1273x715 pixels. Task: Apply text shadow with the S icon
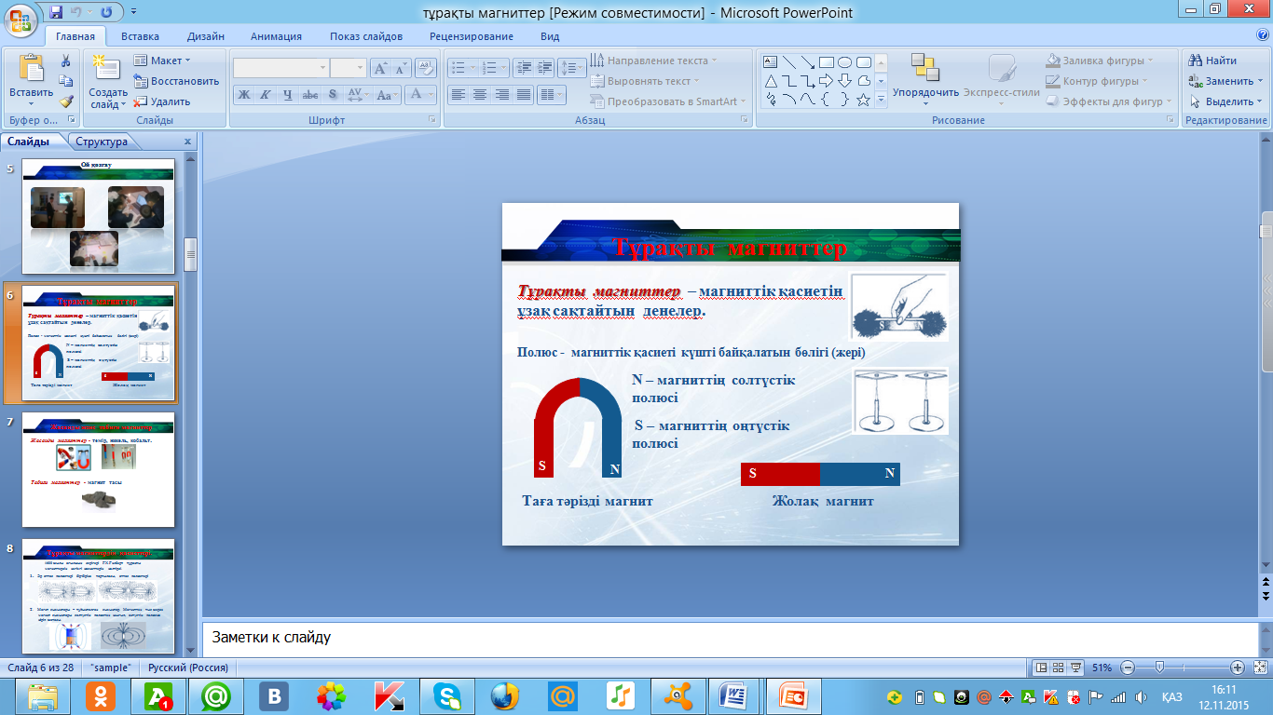[333, 94]
